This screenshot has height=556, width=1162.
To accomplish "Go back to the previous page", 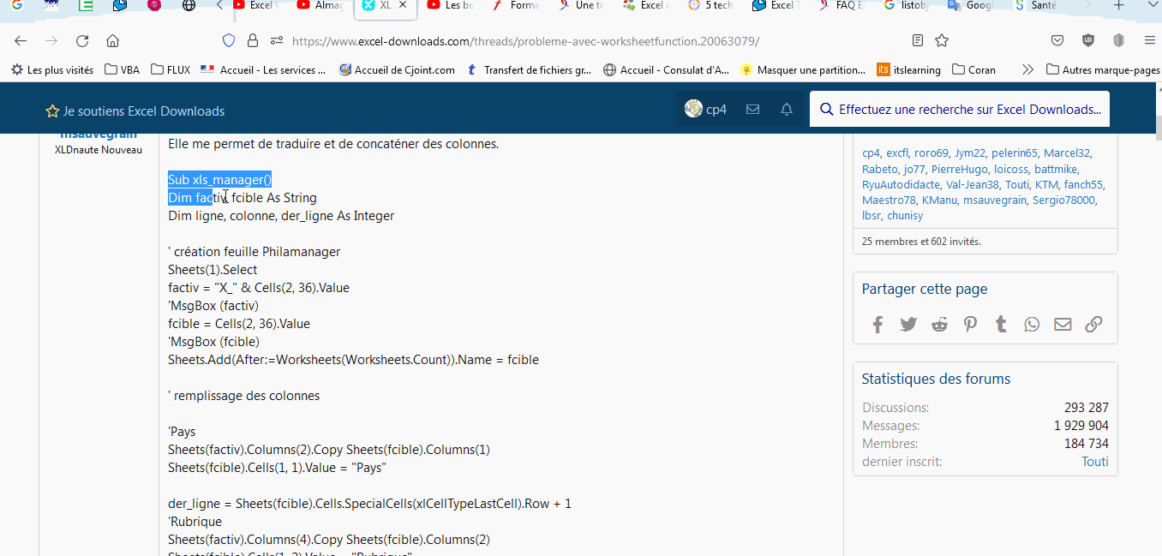I will click(x=21, y=40).
